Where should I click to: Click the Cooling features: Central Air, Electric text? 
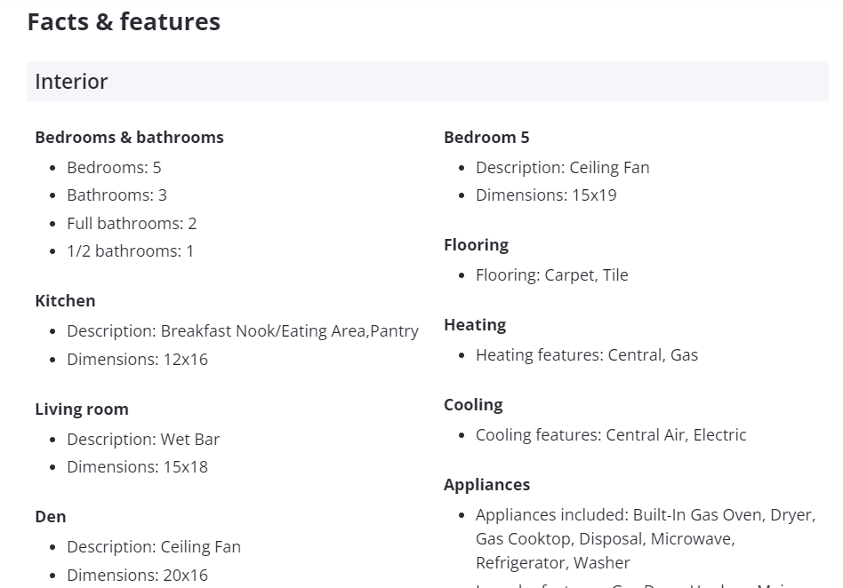[x=610, y=435]
